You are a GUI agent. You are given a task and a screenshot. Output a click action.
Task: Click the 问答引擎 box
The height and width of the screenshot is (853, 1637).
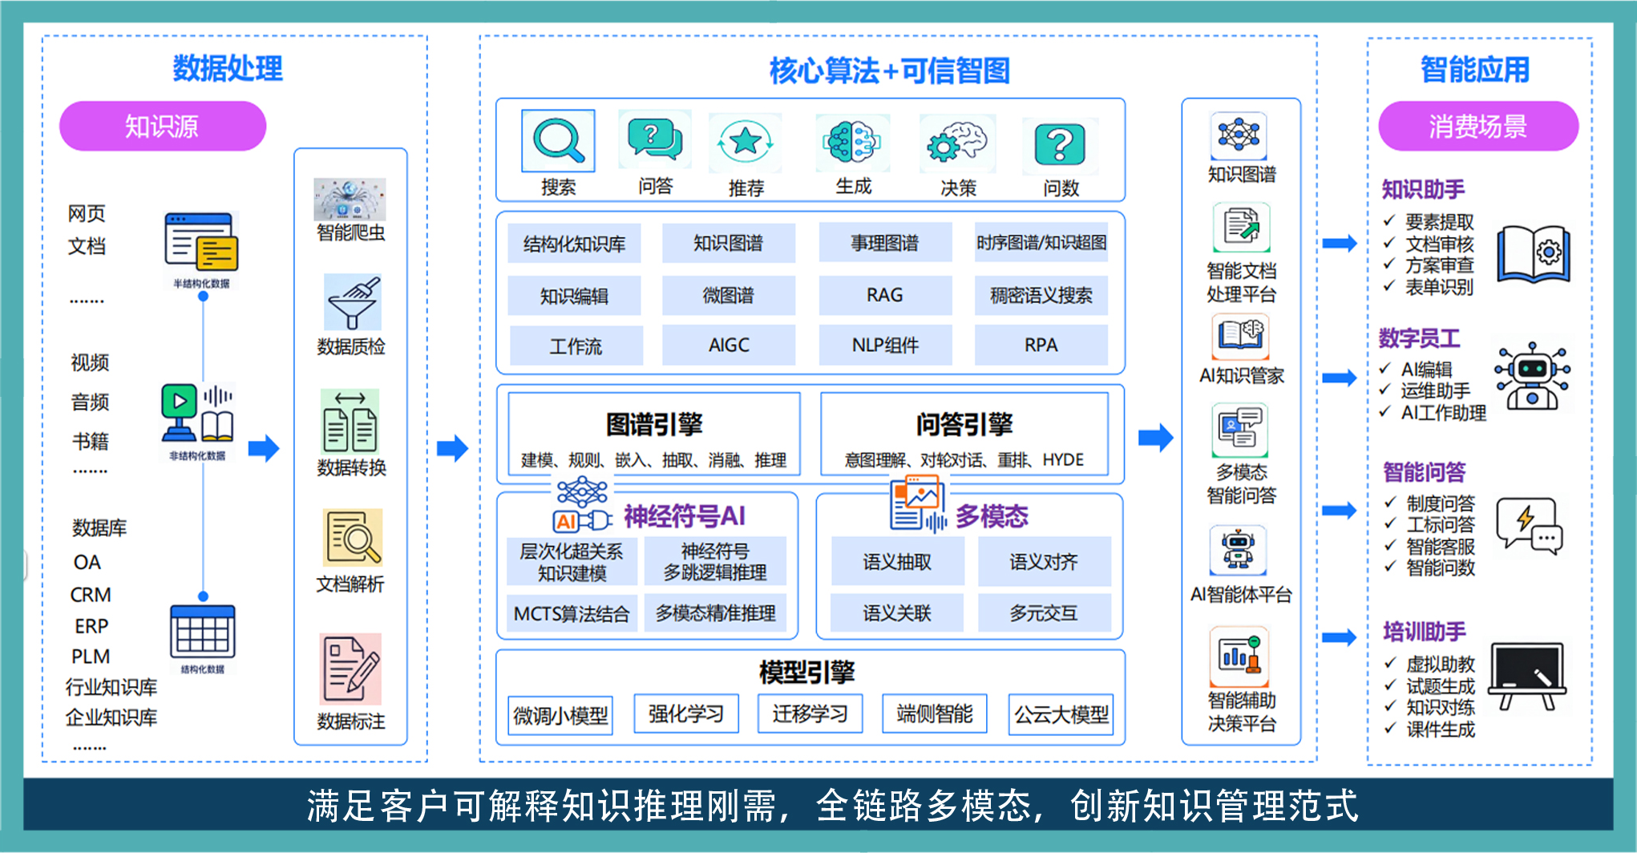tap(964, 435)
